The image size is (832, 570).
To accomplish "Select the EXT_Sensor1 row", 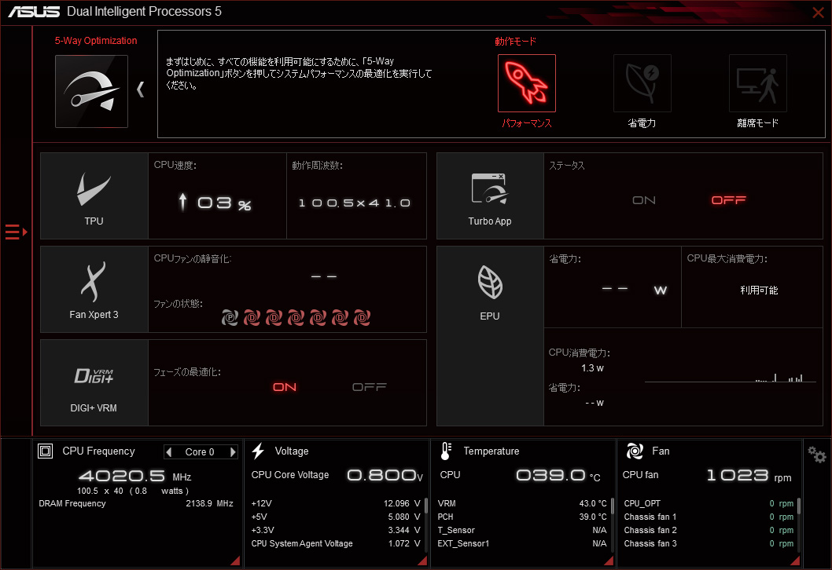I will point(522,543).
